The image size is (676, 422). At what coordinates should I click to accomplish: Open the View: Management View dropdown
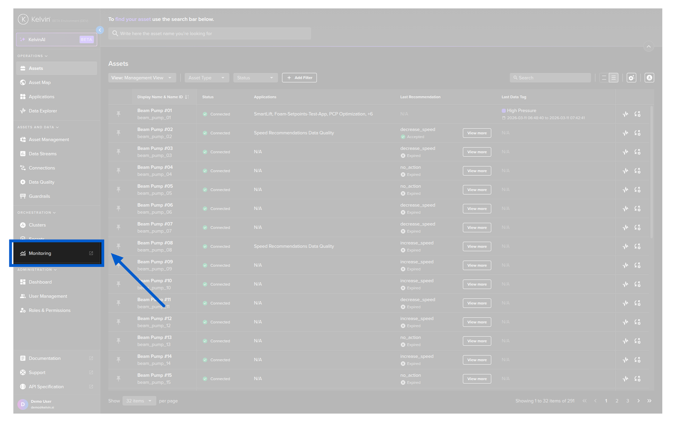142,78
